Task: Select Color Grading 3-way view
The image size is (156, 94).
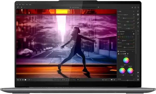Action: 119,54
